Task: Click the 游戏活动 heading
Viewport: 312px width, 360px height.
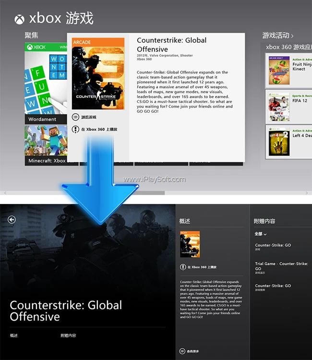Action: [276, 36]
